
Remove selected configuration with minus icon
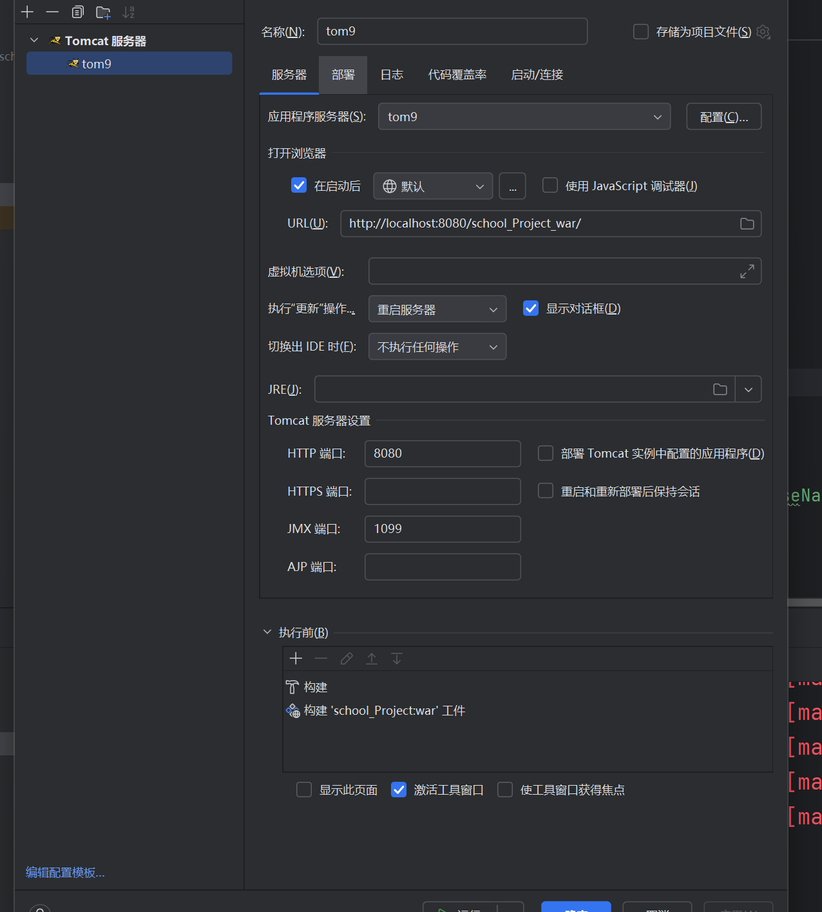point(52,12)
